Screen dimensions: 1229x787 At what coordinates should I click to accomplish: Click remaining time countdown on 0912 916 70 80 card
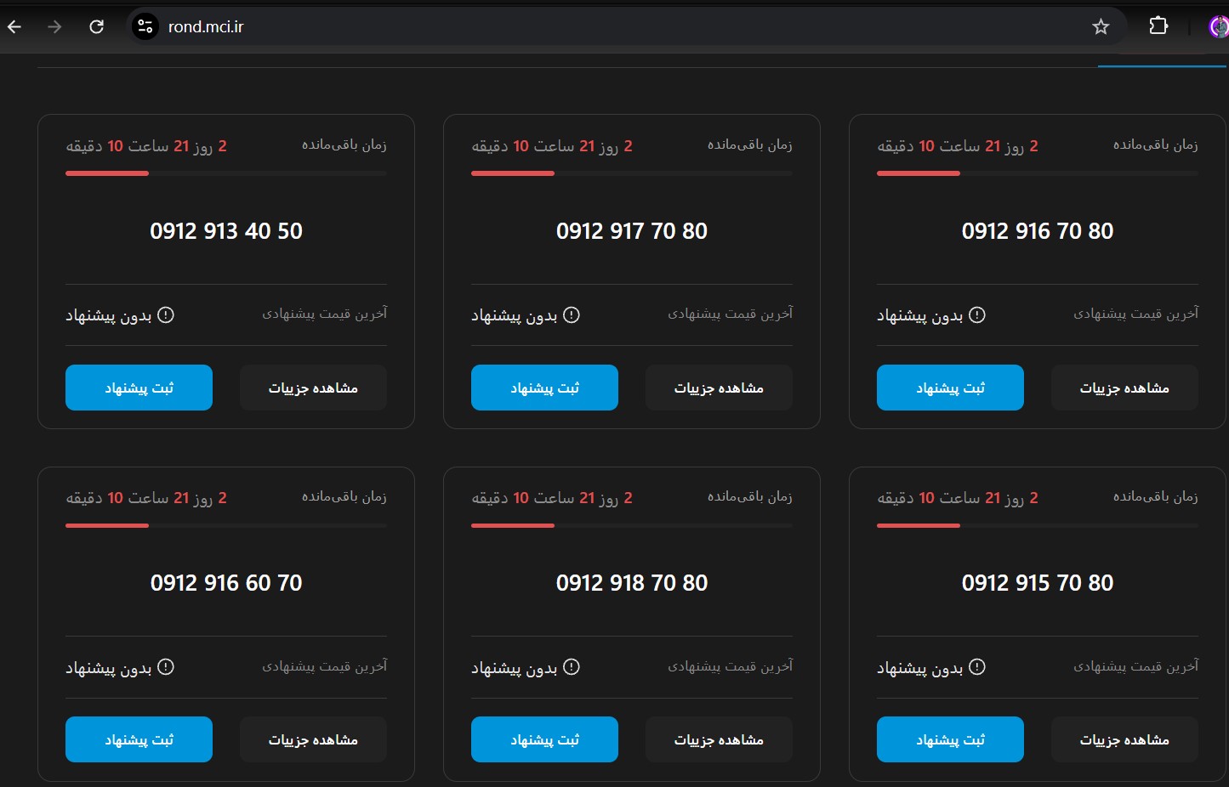pyautogui.click(x=958, y=146)
